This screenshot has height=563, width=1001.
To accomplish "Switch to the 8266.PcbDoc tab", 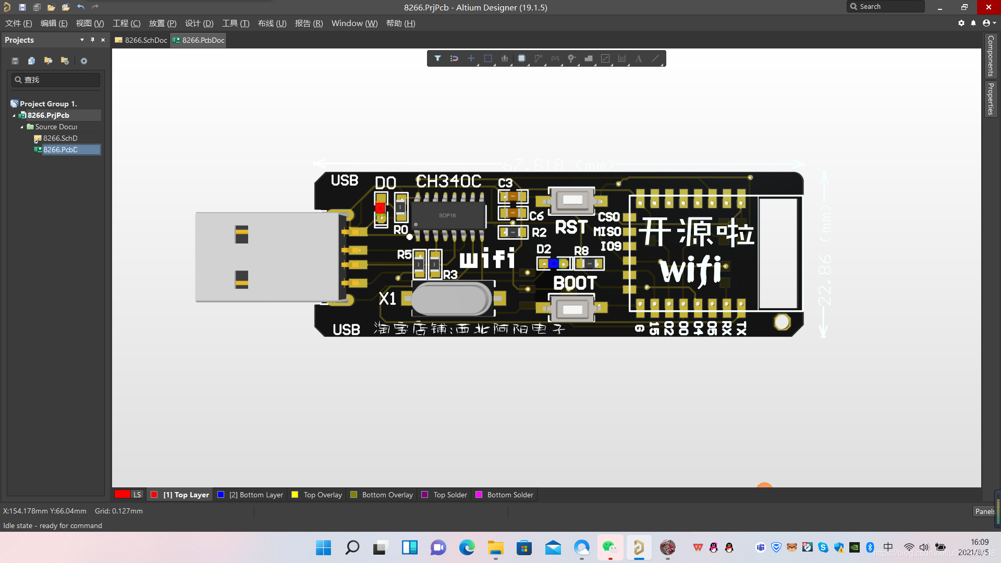I will click(199, 40).
